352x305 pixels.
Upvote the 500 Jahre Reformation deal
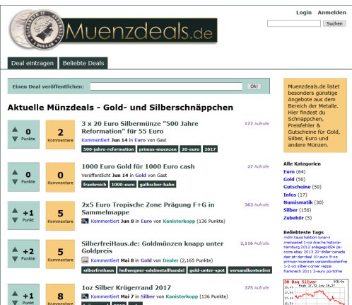click(x=15, y=130)
